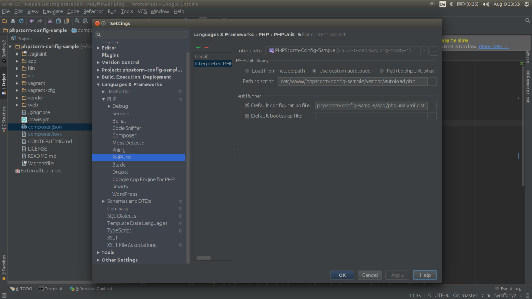Expand the Version Control settings section
Image resolution: width=532 pixels, height=299 pixels.
click(x=98, y=62)
